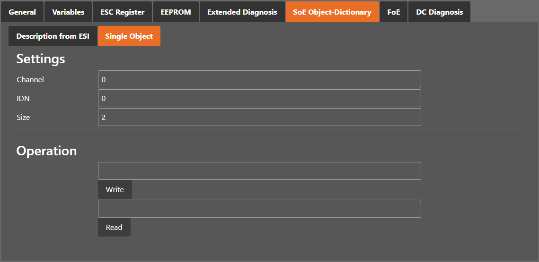Click the SoE Object-Dictionary tab
Screen dimensions: 539x262
(332, 12)
